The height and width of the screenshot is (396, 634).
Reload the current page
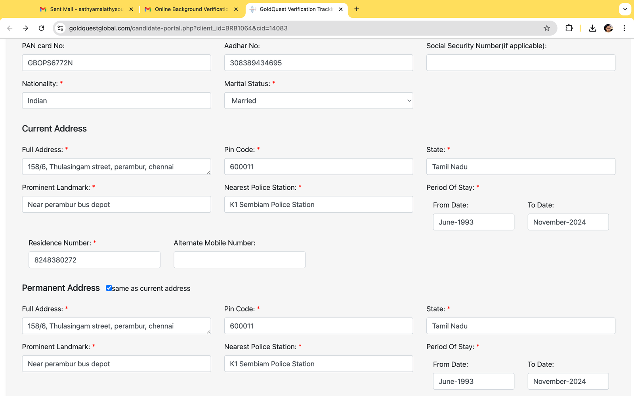pos(41,28)
